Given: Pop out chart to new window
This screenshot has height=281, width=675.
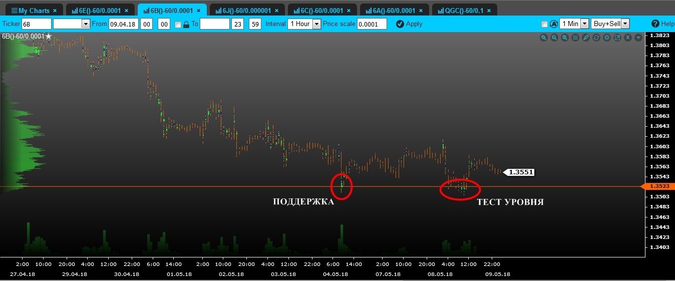Looking at the screenshot, I should pyautogui.click(x=617, y=38).
